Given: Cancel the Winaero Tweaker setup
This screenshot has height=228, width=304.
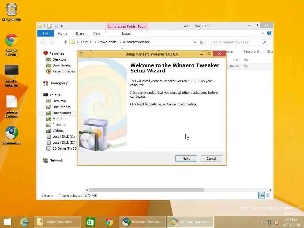Looking at the screenshot, I should (211, 159).
